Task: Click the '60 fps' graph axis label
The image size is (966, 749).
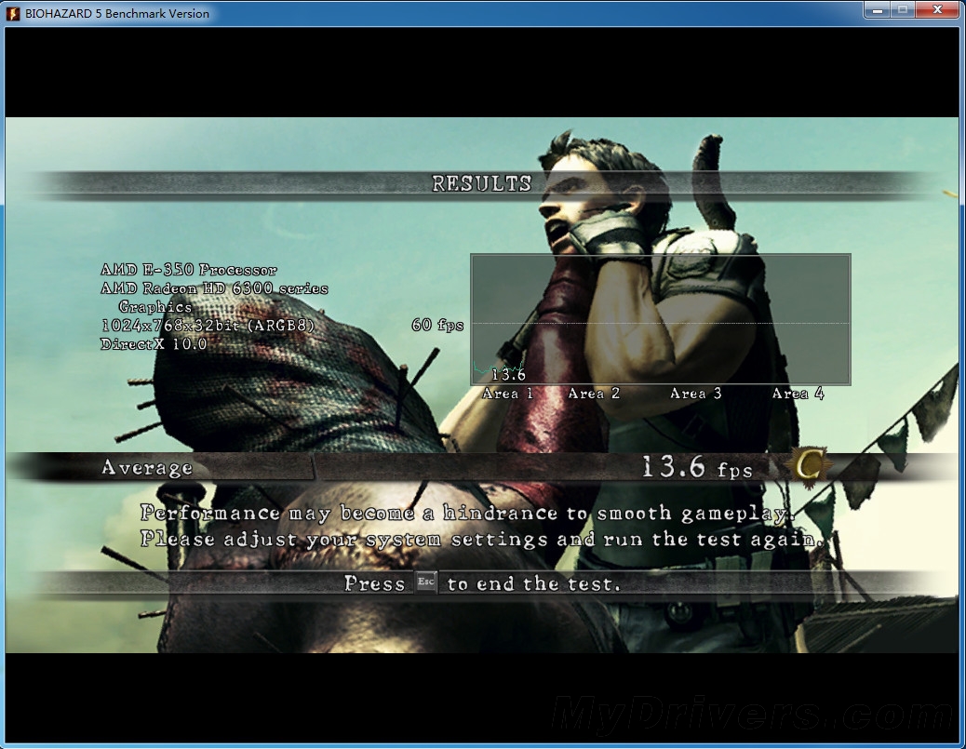Action: pos(437,325)
